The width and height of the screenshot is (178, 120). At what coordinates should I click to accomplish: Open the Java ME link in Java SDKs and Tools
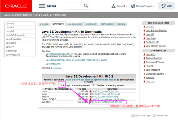(x=150, y=34)
